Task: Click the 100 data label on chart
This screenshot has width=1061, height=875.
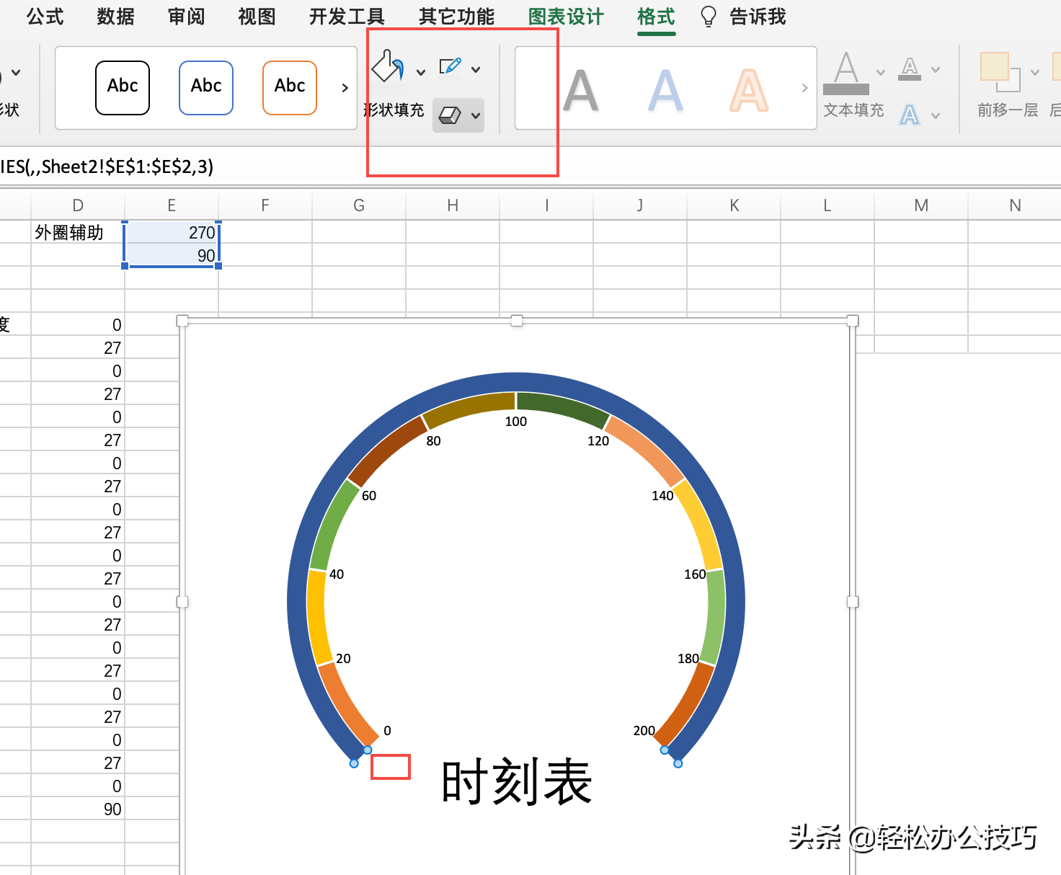Action: (516, 422)
